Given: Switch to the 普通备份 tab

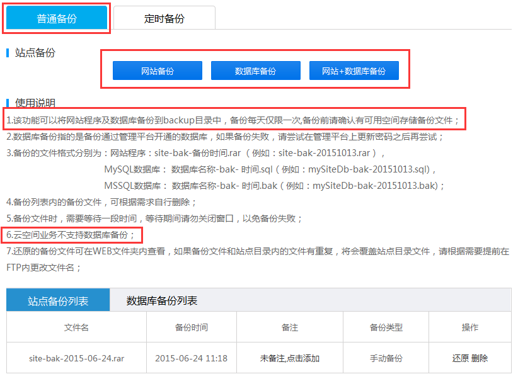Looking at the screenshot, I should 57,18.
